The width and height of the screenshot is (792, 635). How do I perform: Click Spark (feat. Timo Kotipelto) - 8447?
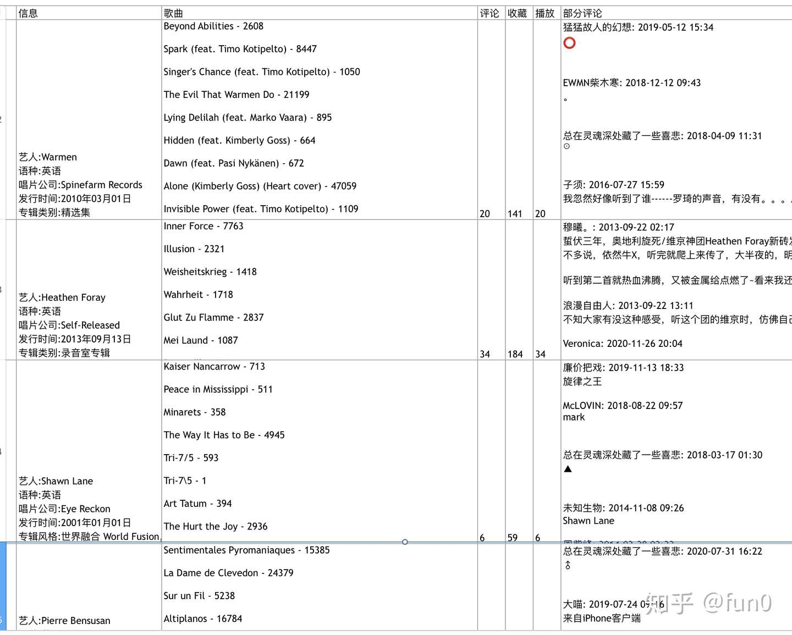coord(240,49)
